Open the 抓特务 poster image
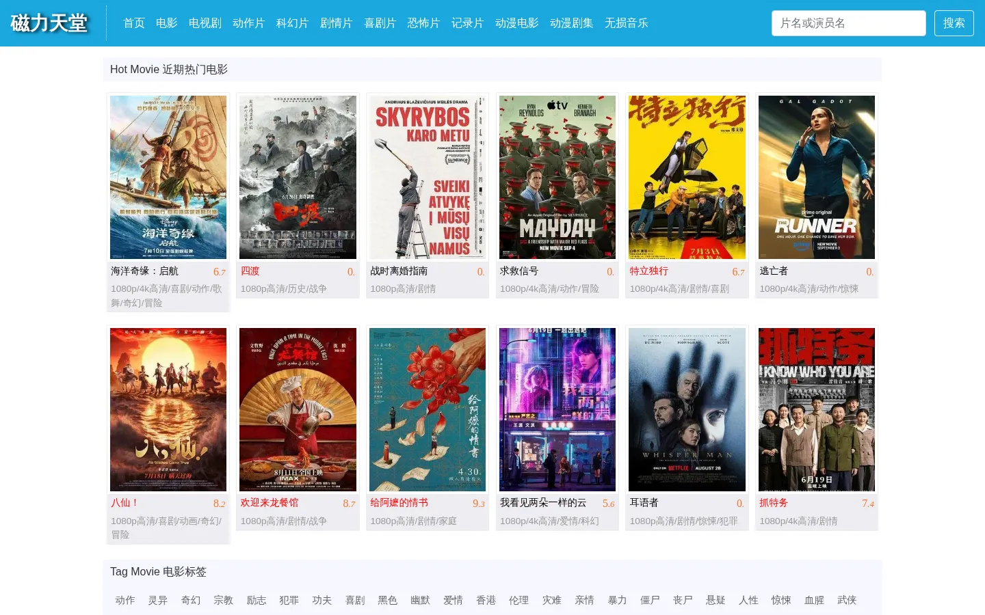This screenshot has width=985, height=615. pos(817,409)
